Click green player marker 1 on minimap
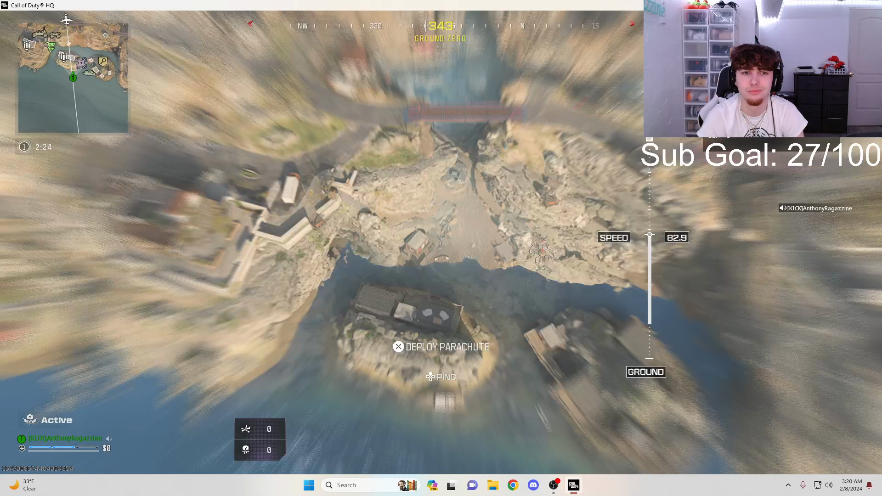 73,78
